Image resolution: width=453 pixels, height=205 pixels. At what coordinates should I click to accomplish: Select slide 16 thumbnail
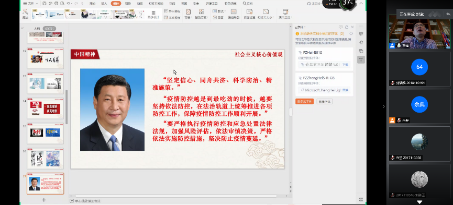[x=46, y=159]
